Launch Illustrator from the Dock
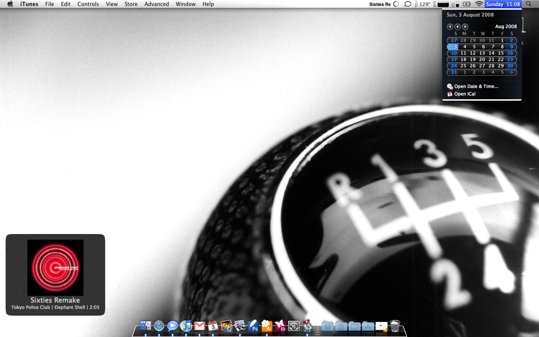 [x=267, y=326]
